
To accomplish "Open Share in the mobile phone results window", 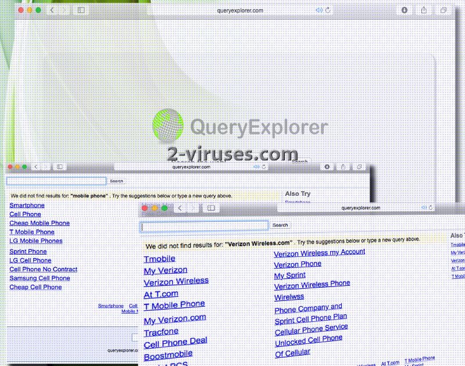I will point(343,167).
